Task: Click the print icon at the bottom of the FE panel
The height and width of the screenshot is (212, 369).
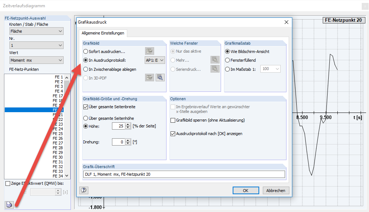Action: pyautogui.click(x=9, y=205)
